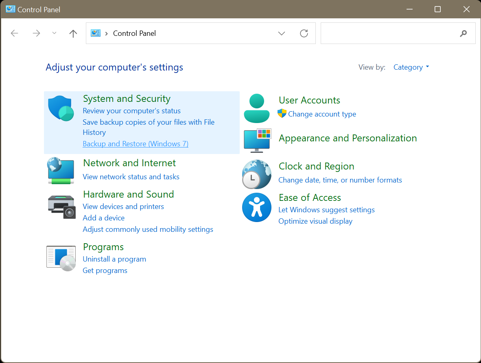Open Appearance and Personalization heading

pyautogui.click(x=348, y=138)
